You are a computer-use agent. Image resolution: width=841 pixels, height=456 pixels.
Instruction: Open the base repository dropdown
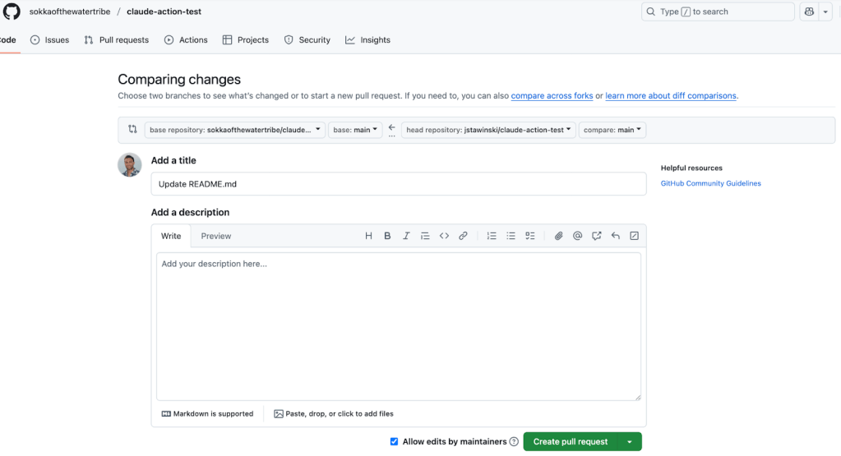pos(235,130)
